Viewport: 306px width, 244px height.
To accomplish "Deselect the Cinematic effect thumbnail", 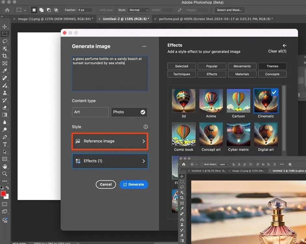I will click(x=266, y=101).
